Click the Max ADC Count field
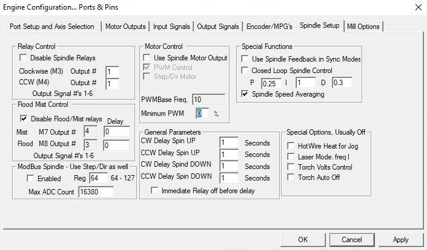The image size is (427, 250). point(96,192)
